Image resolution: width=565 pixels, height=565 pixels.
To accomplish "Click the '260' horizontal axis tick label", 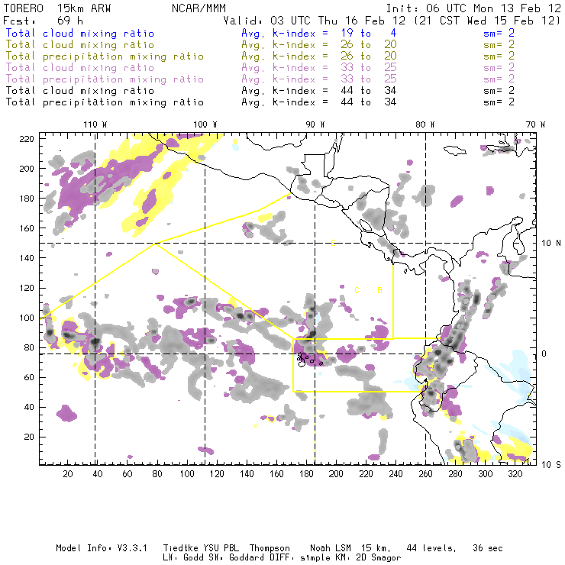I will coord(425,474).
